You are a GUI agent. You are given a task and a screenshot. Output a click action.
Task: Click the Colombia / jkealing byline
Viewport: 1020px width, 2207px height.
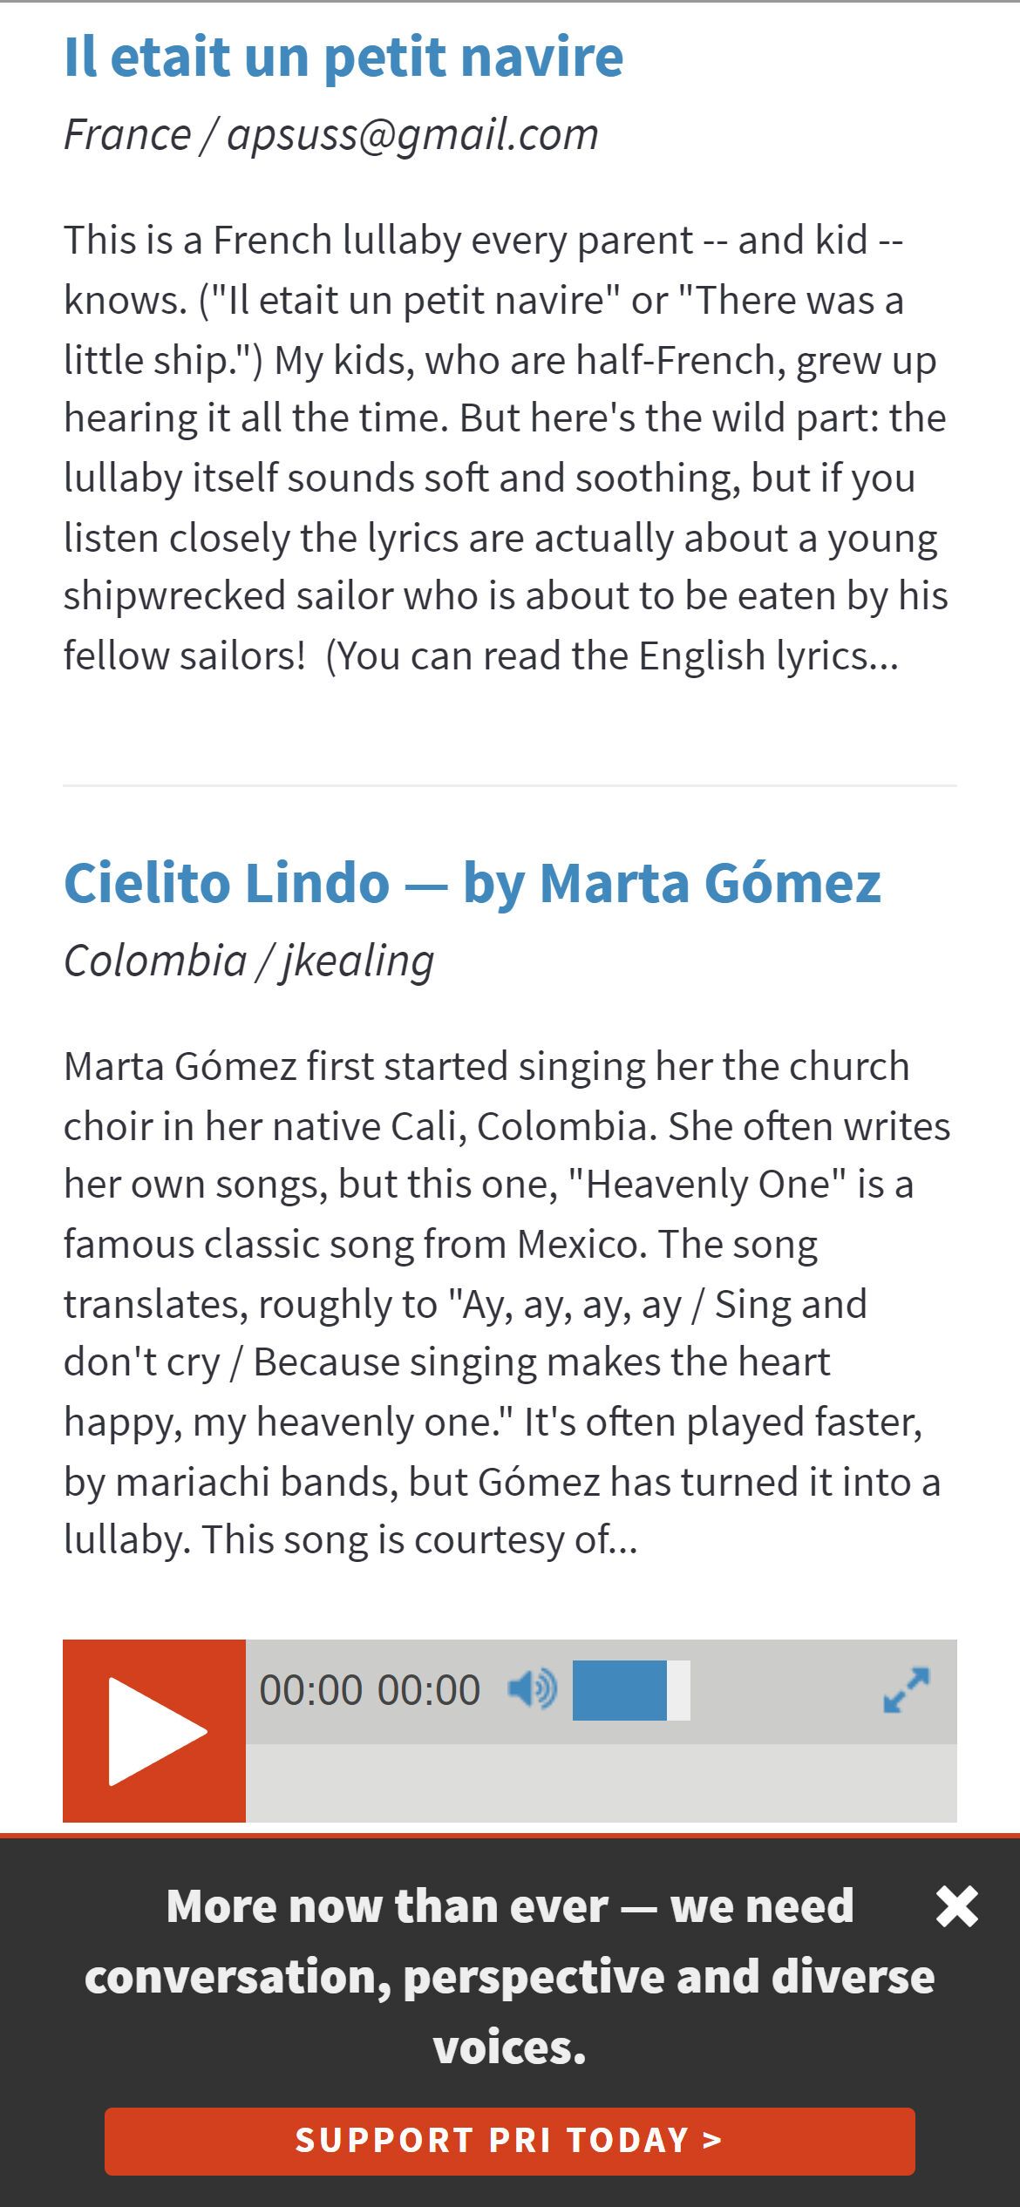(x=248, y=961)
